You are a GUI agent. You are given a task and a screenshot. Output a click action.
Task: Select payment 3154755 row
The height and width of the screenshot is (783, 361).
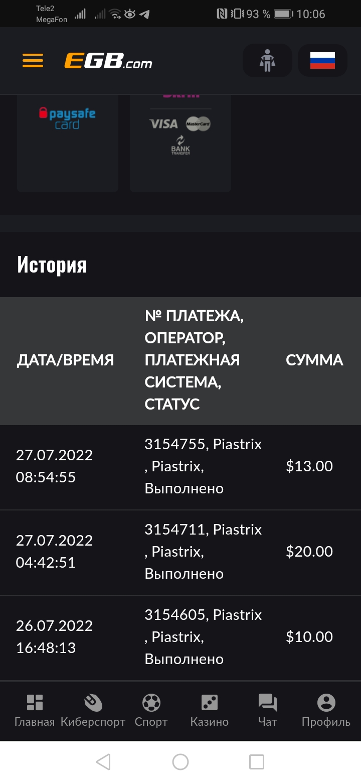pos(180,467)
